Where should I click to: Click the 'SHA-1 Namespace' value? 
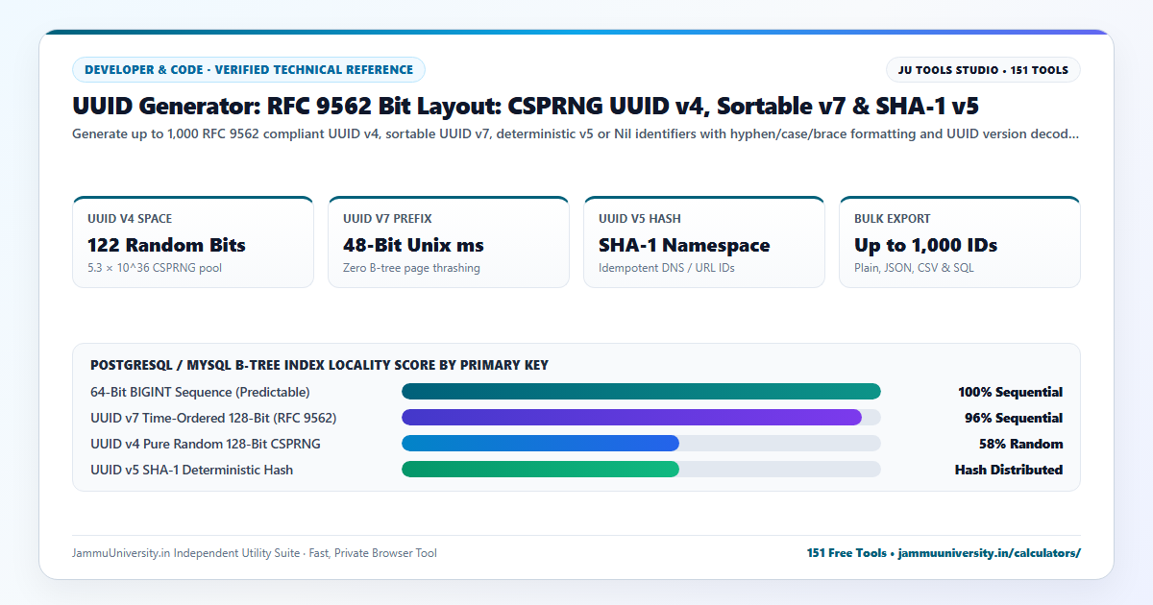coord(684,245)
